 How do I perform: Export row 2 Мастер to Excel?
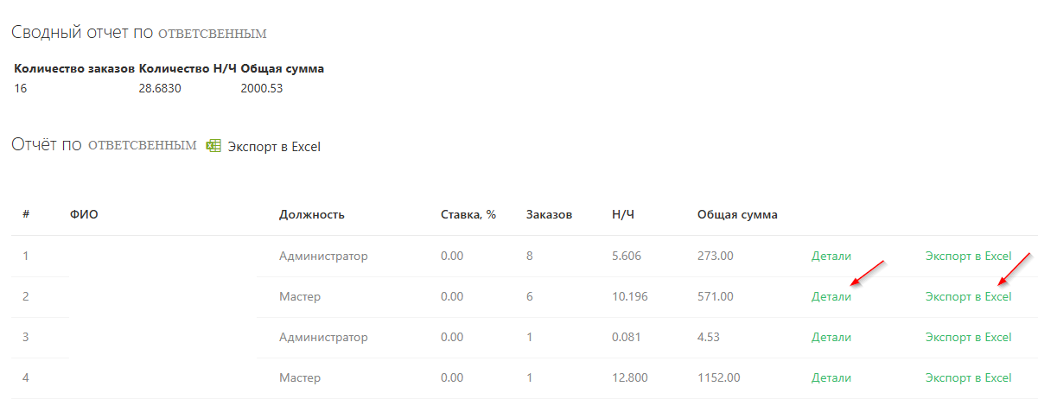pos(968,296)
